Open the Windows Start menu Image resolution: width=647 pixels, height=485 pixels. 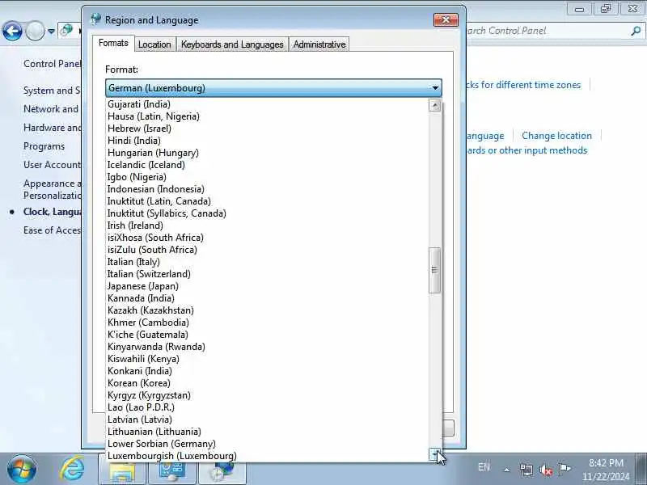click(x=21, y=469)
